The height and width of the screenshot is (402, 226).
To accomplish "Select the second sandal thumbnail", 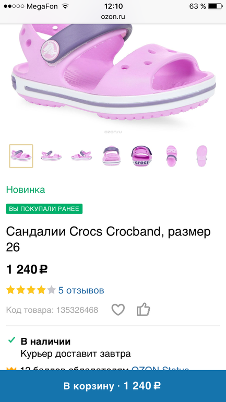I will coord(51,156).
